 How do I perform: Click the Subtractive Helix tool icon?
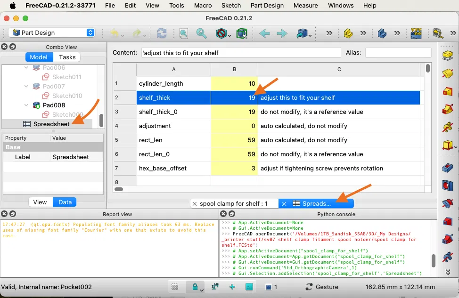[x=448, y=258]
